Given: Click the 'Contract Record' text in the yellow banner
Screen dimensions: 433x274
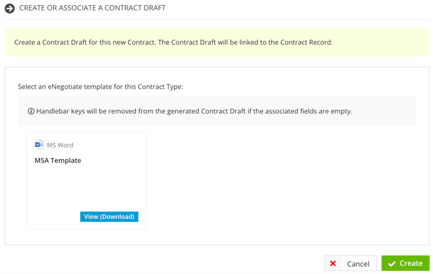Looking at the screenshot, I should pyautogui.click(x=306, y=43).
